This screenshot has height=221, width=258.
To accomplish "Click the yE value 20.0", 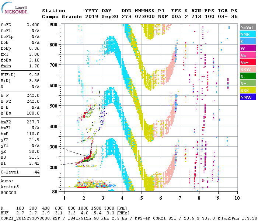I will pyautogui.click(x=34, y=152).
